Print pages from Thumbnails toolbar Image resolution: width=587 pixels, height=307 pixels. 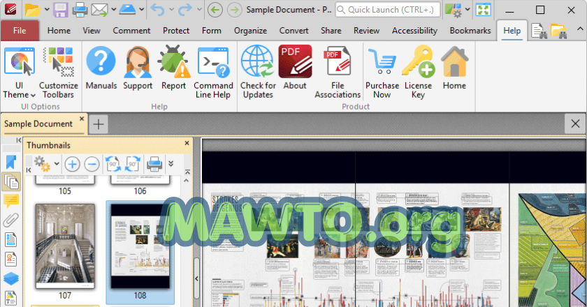coord(154,164)
